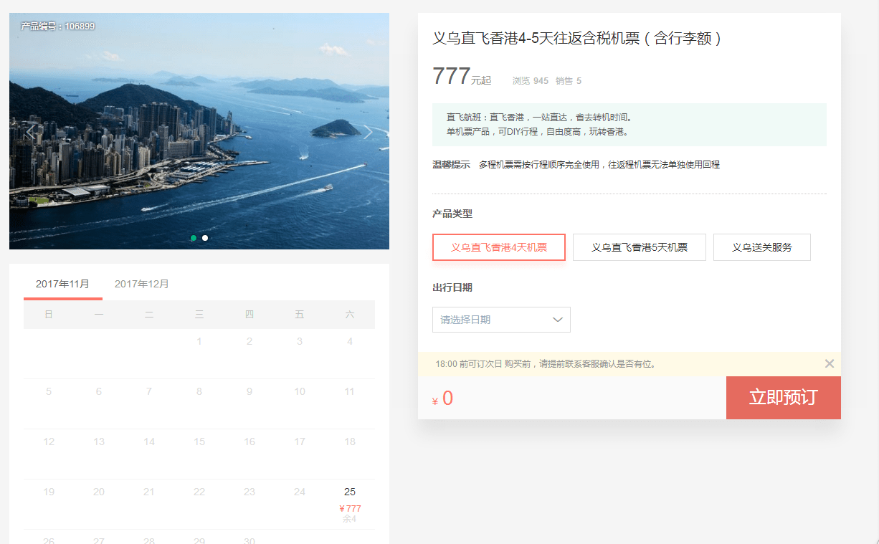Switch to the 2017年11月 calendar tab
Screen dimensions: 879x544
click(x=63, y=284)
